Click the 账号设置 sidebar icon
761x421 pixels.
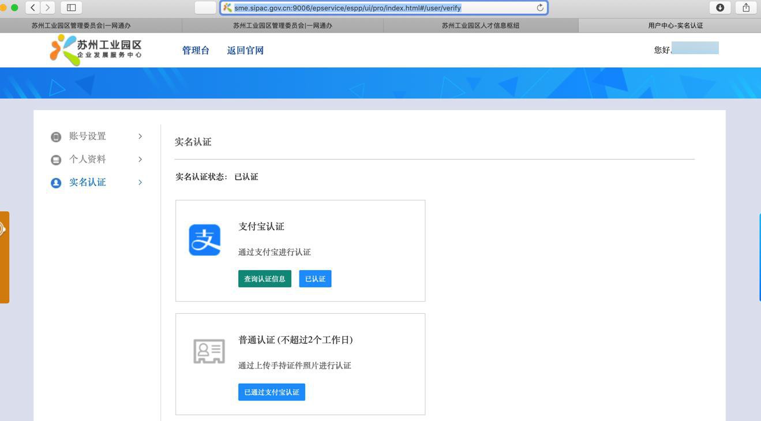point(56,136)
